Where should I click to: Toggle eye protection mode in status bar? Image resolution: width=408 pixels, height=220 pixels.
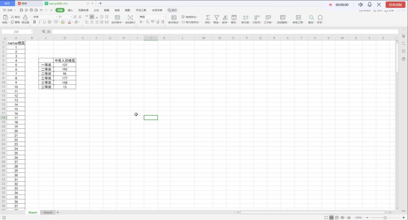(349, 218)
